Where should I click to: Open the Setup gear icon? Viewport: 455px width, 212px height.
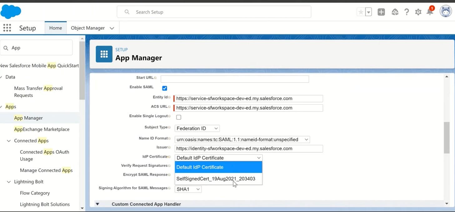click(418, 12)
